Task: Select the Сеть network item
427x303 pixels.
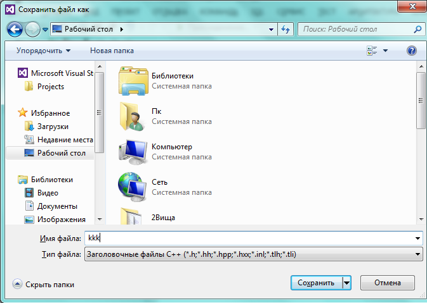Action: point(132,187)
